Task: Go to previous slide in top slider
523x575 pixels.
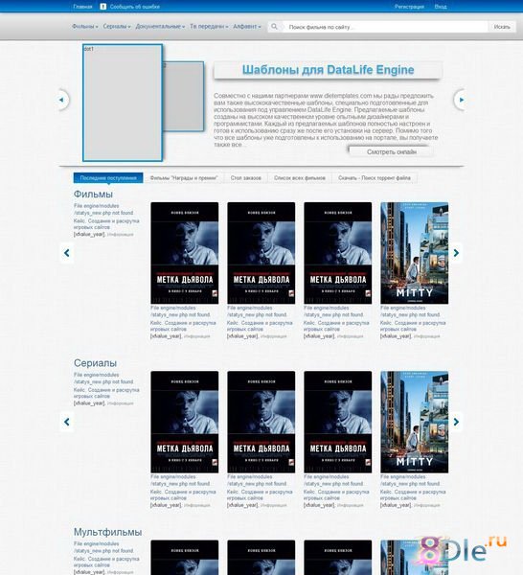Action: click(61, 100)
